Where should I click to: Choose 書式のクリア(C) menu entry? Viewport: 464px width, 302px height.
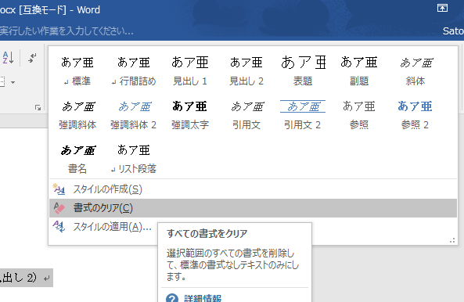click(253, 208)
